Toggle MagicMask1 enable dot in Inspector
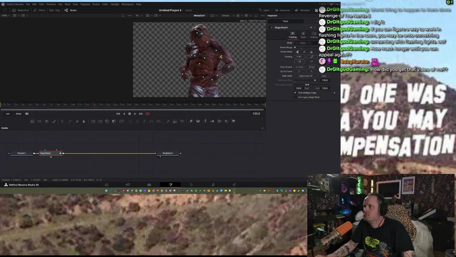 (x=272, y=27)
